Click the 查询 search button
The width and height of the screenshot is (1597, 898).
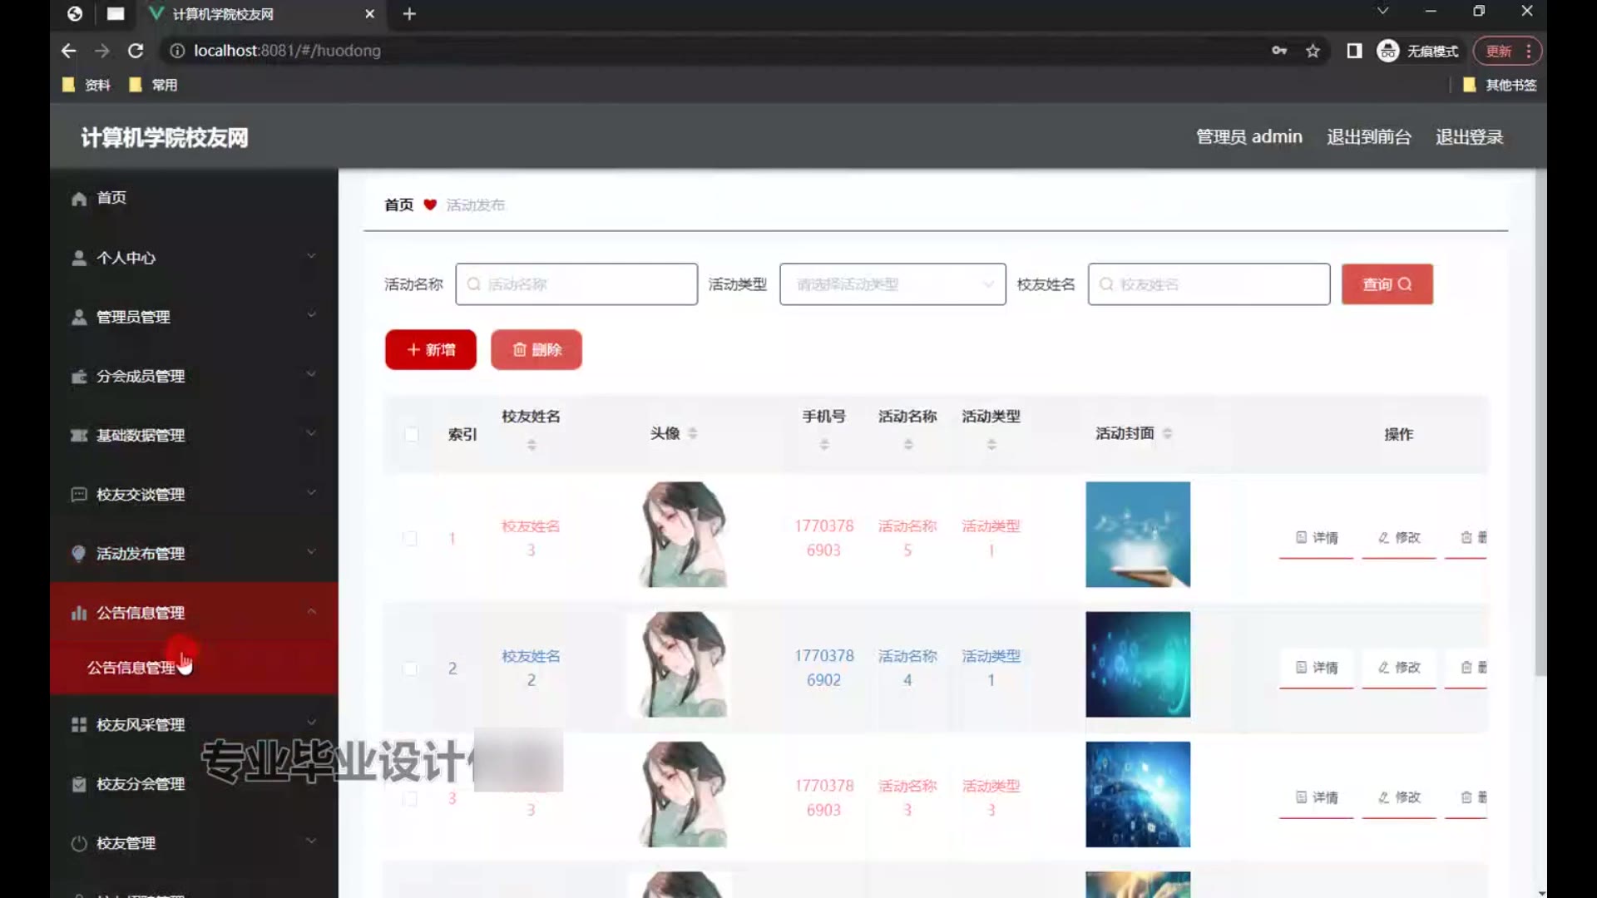(1387, 284)
